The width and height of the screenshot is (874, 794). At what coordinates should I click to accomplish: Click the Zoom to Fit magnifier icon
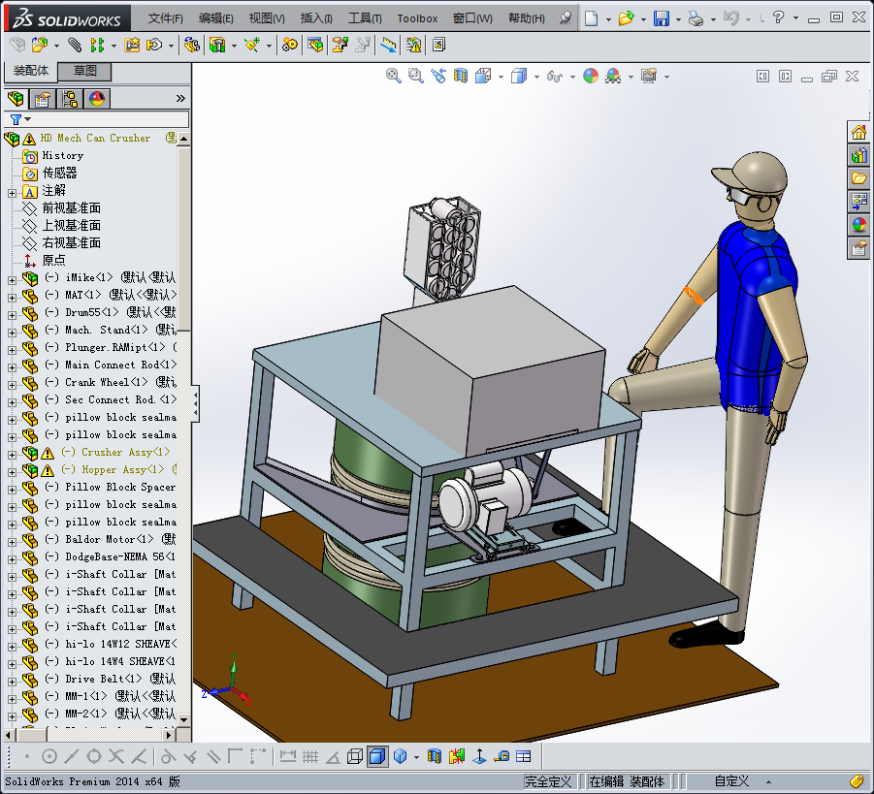click(x=394, y=76)
